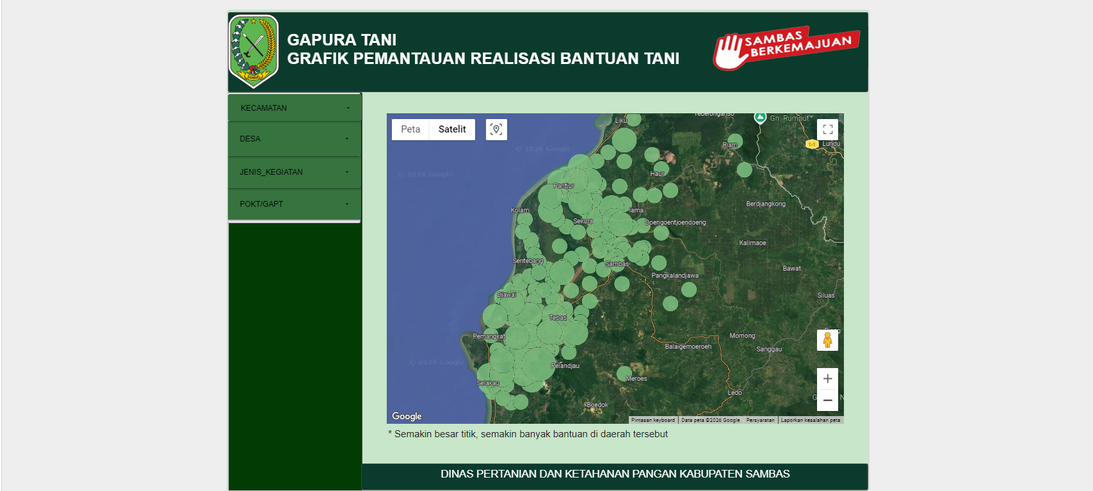
Task: Click the DINAS PERTANIAN DAN KETAHANAN PANGAN footer
Action: pyautogui.click(x=615, y=474)
